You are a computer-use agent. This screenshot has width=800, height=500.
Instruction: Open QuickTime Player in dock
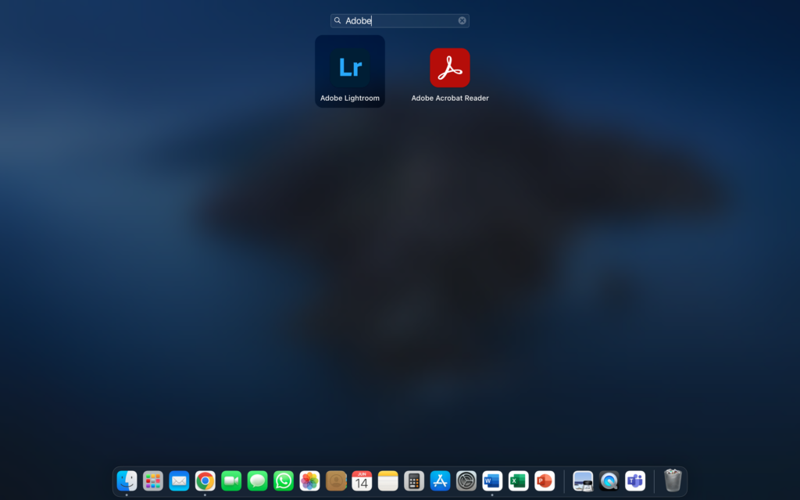click(x=609, y=480)
